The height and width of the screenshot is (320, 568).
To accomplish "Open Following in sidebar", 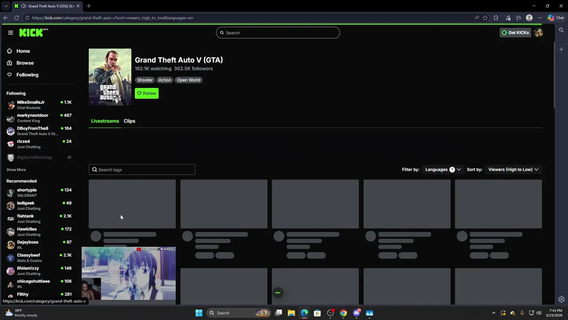I will coord(28,75).
